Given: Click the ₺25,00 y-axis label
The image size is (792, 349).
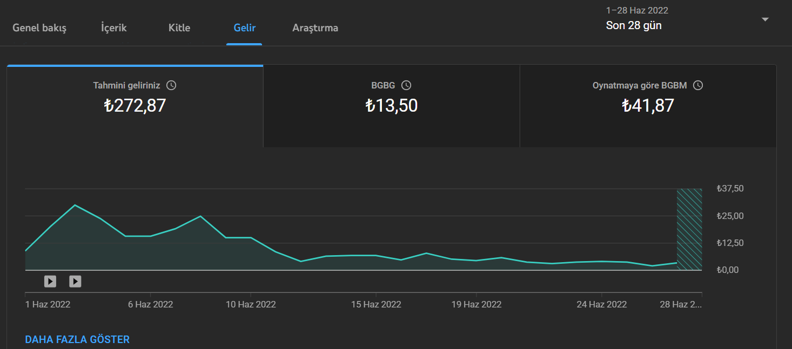Looking at the screenshot, I should point(730,216).
